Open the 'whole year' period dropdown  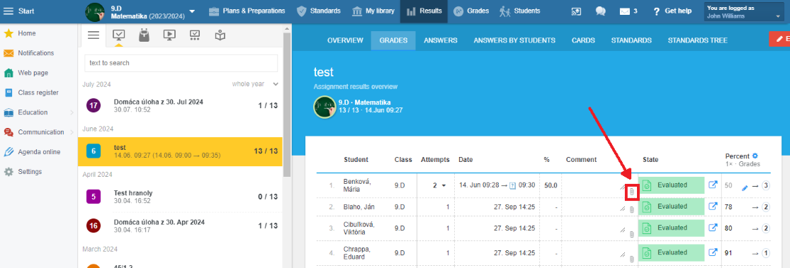tap(255, 84)
